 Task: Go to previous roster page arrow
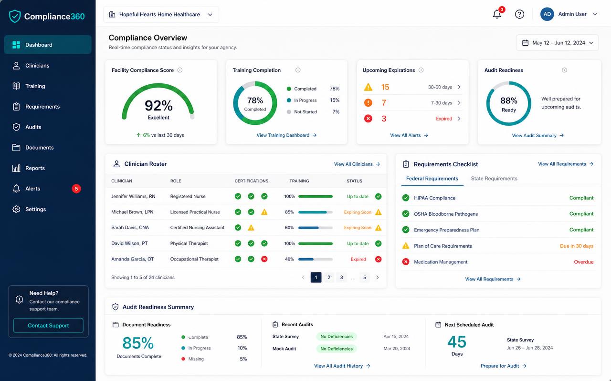tap(303, 277)
